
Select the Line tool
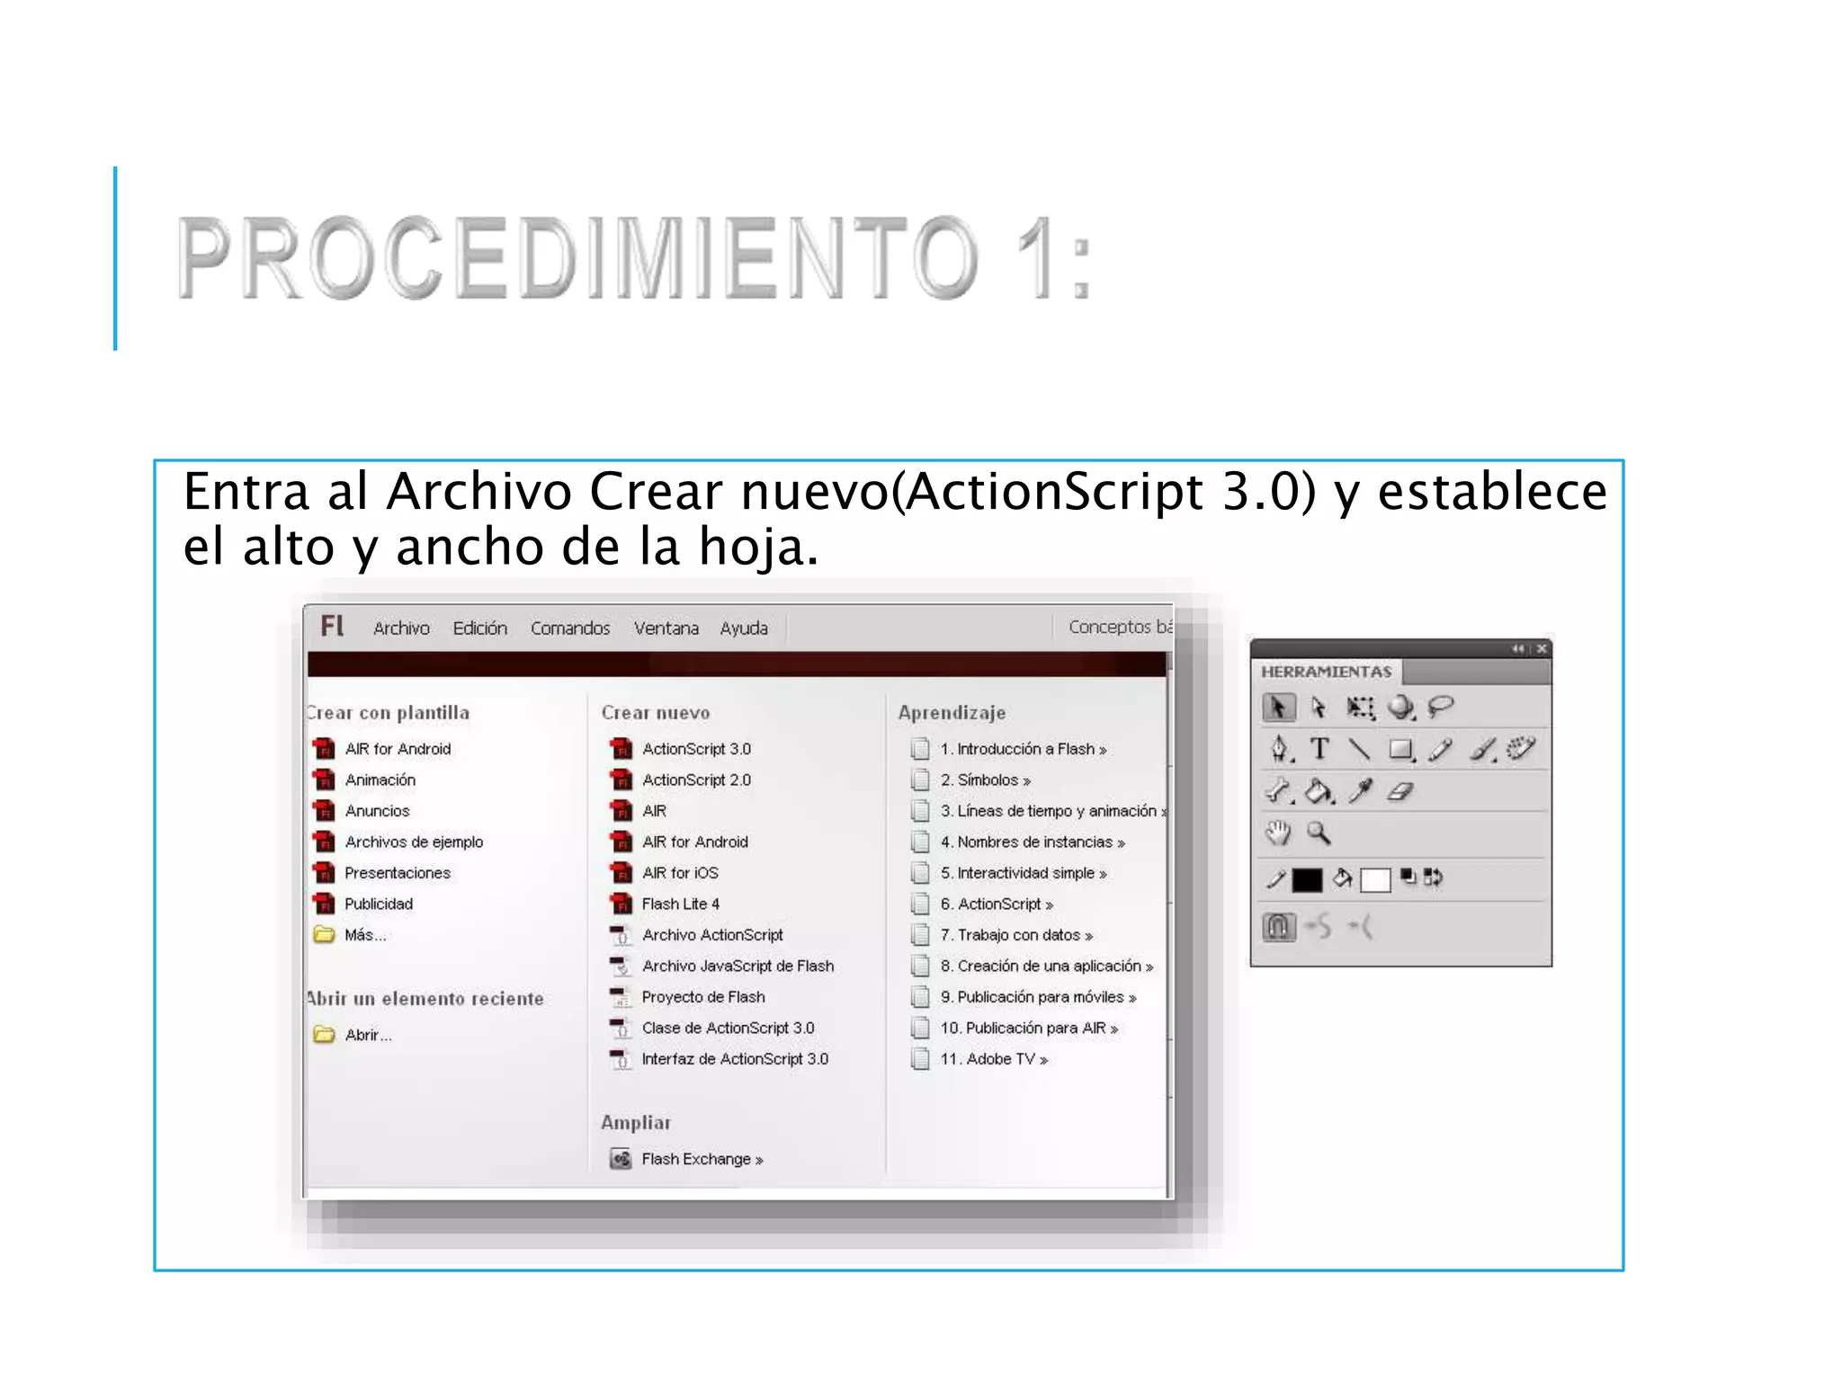pyautogui.click(x=1360, y=749)
